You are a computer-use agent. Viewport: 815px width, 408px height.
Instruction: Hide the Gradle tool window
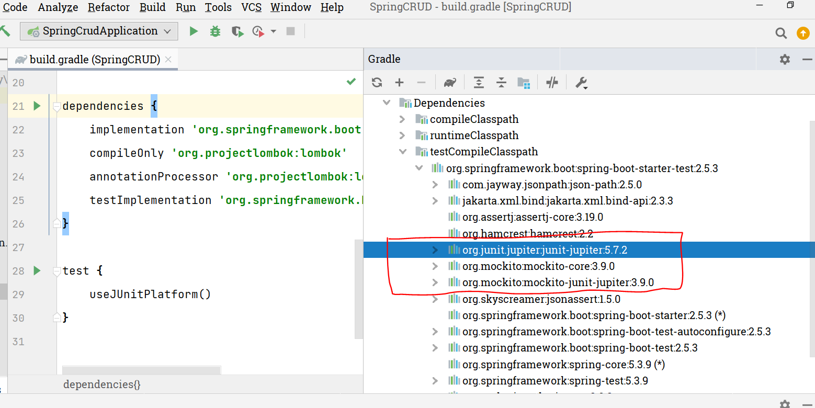807,59
